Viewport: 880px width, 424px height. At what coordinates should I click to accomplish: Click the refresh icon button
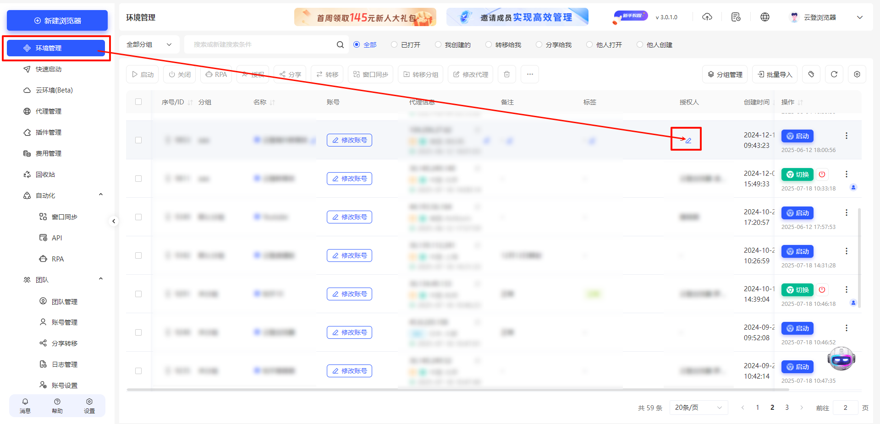click(x=834, y=74)
